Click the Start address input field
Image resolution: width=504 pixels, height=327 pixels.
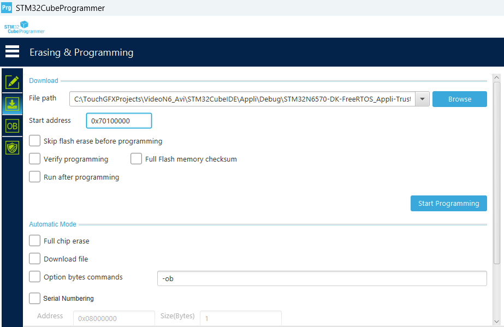pyautogui.click(x=119, y=121)
